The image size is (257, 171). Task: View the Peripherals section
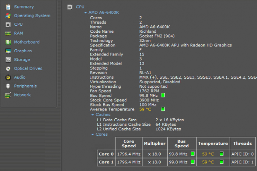(x=25, y=86)
